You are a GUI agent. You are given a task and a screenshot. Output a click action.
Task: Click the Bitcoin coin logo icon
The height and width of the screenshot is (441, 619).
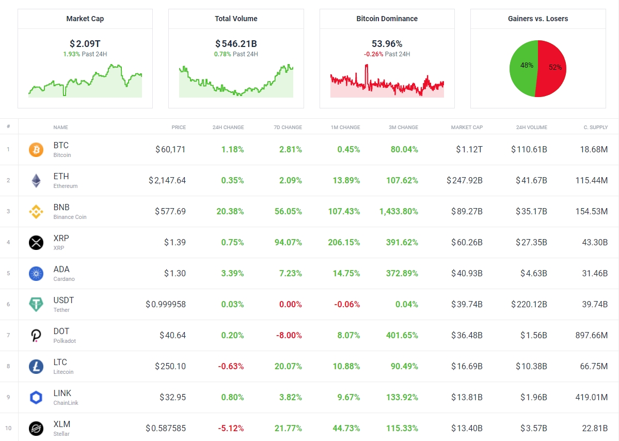(x=36, y=150)
